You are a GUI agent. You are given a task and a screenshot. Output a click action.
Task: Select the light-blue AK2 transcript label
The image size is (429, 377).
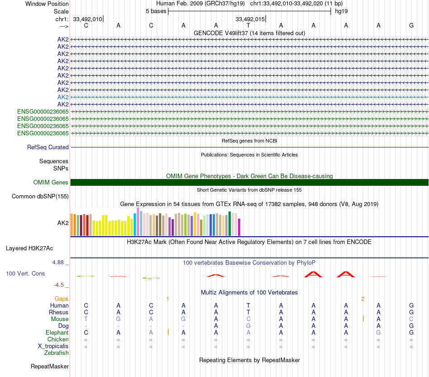63,97
